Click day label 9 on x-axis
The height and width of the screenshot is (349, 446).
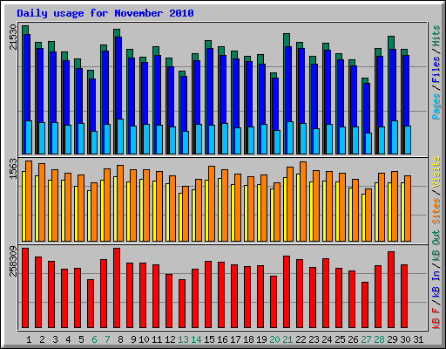(x=133, y=339)
